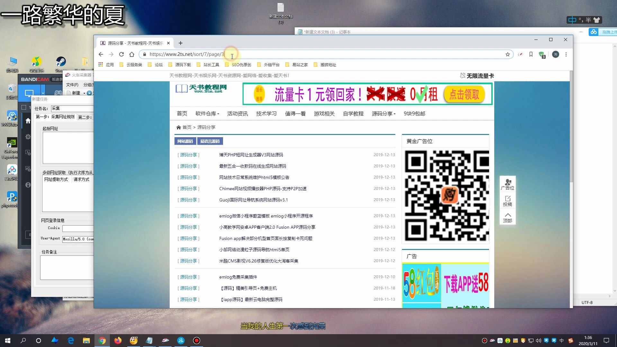Screen dimensions: 617x347
Task: Open the 站长工具 bookmark folder
Action: [x=208, y=65]
